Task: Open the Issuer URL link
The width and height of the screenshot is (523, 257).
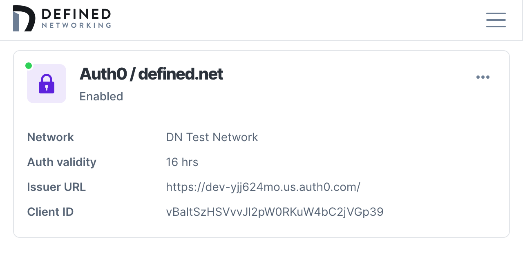Action: 263,187
